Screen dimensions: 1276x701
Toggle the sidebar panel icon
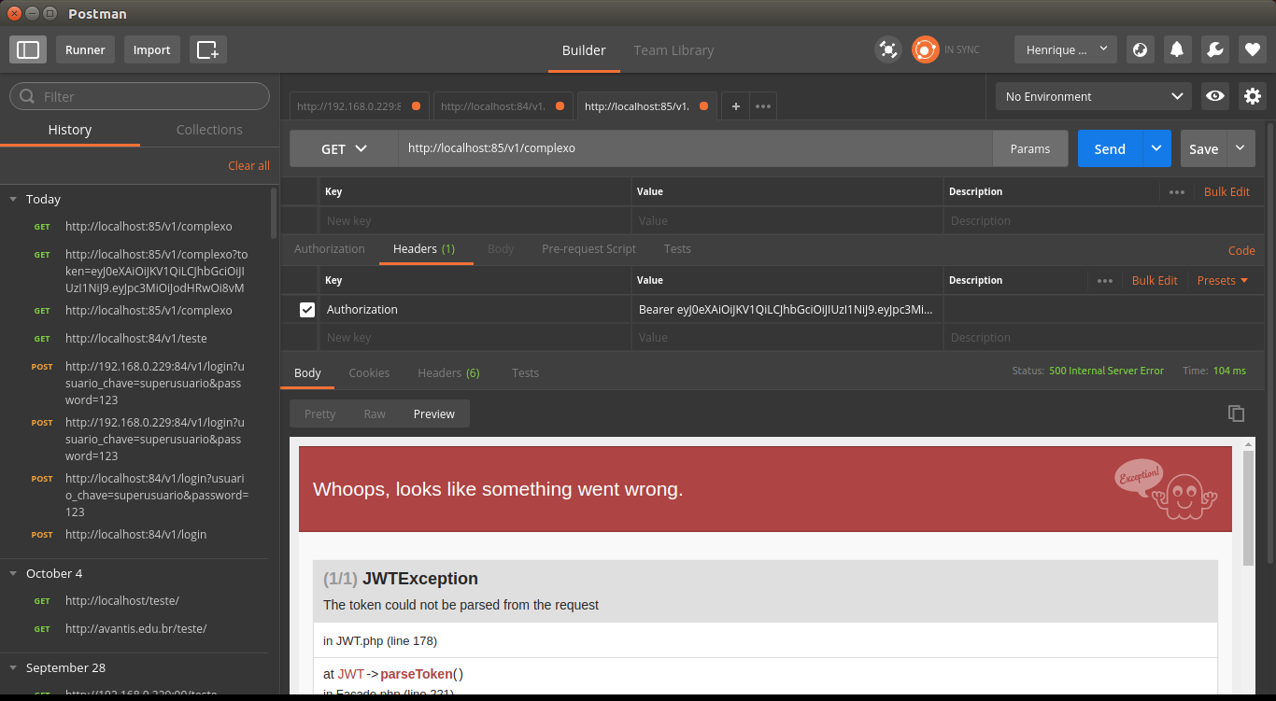click(28, 49)
